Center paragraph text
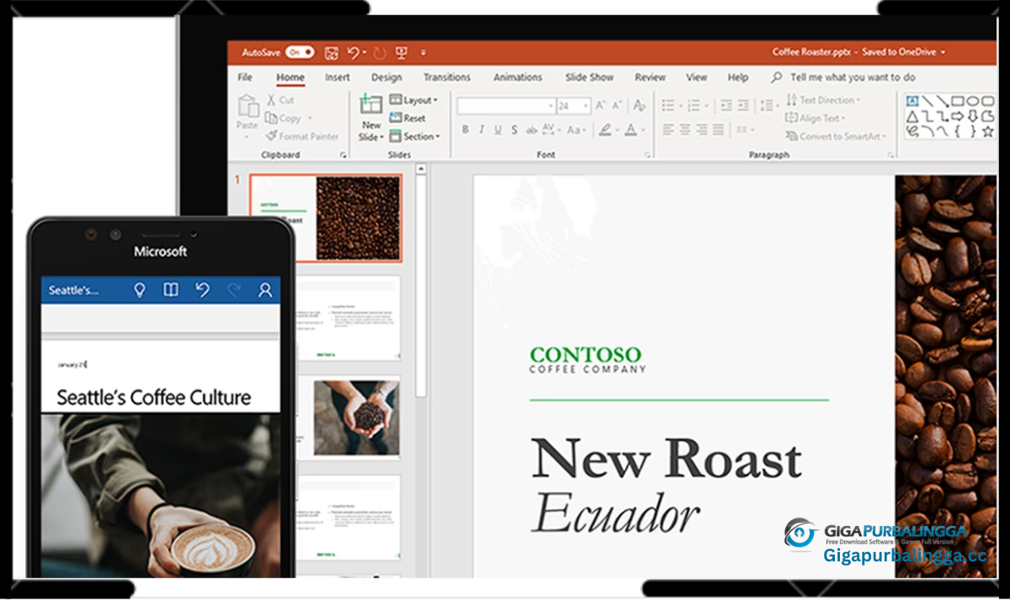1010x606 pixels. (x=687, y=130)
